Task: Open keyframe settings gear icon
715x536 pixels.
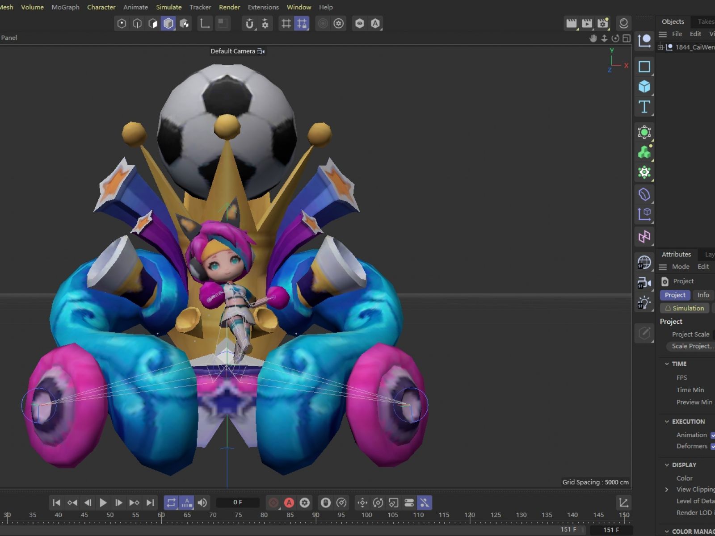Action: (305, 503)
